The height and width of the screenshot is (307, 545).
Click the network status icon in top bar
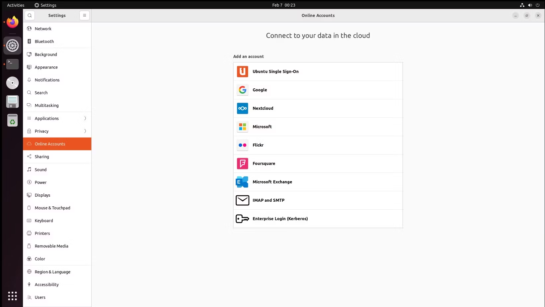522,5
